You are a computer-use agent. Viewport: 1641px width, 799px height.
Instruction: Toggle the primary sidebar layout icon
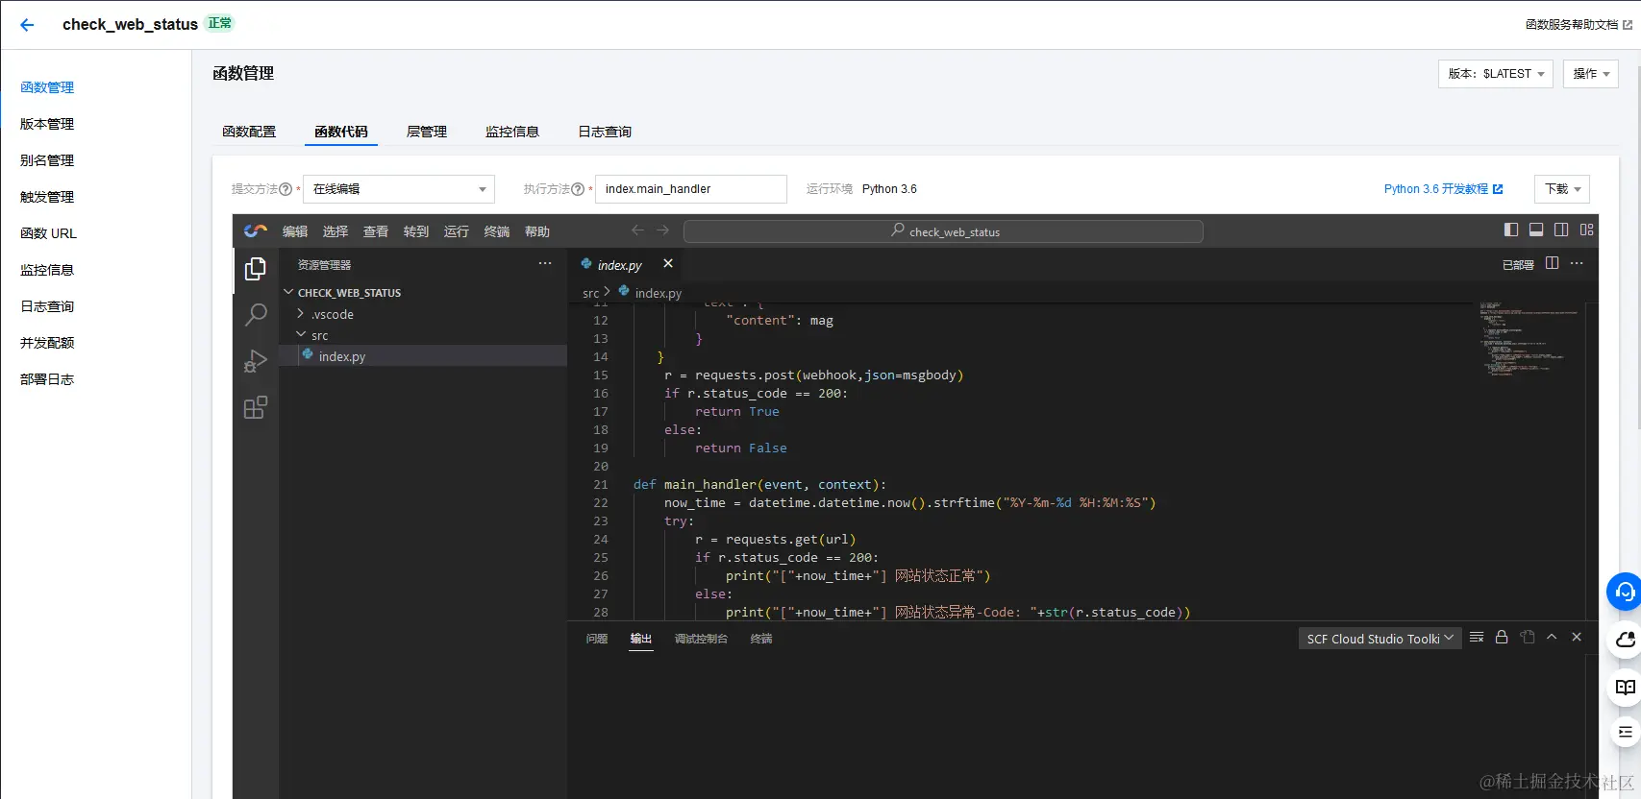[x=1511, y=230]
